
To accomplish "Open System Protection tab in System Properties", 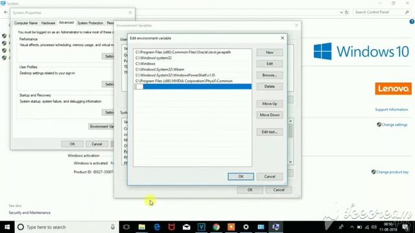I will (90, 23).
